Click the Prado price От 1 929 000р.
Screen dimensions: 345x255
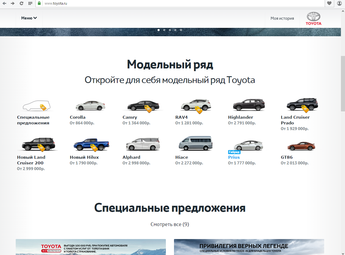[x=295, y=129]
